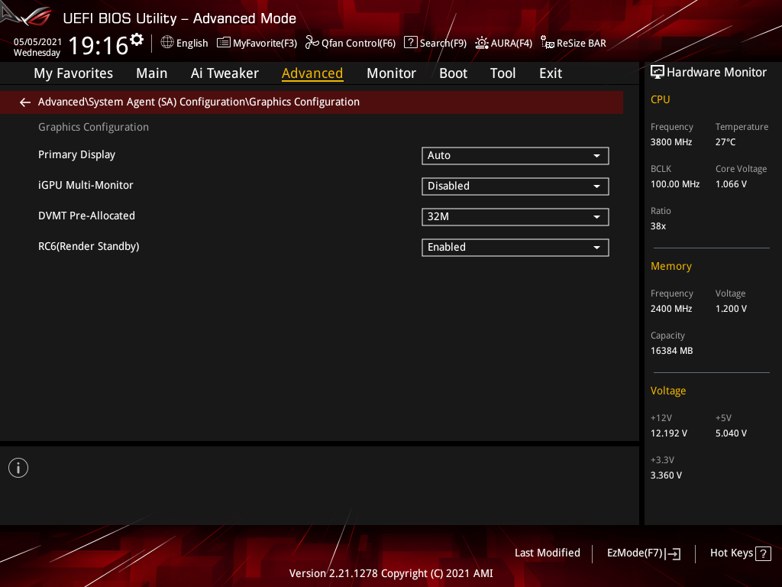782x587 pixels.
Task: Click the +5V 5.040 V reading
Action: [x=731, y=433]
